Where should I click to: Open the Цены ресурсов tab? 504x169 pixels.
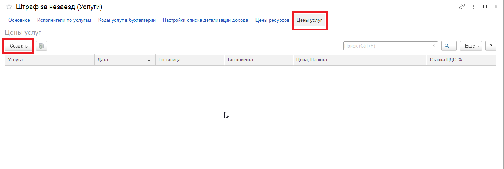click(272, 20)
